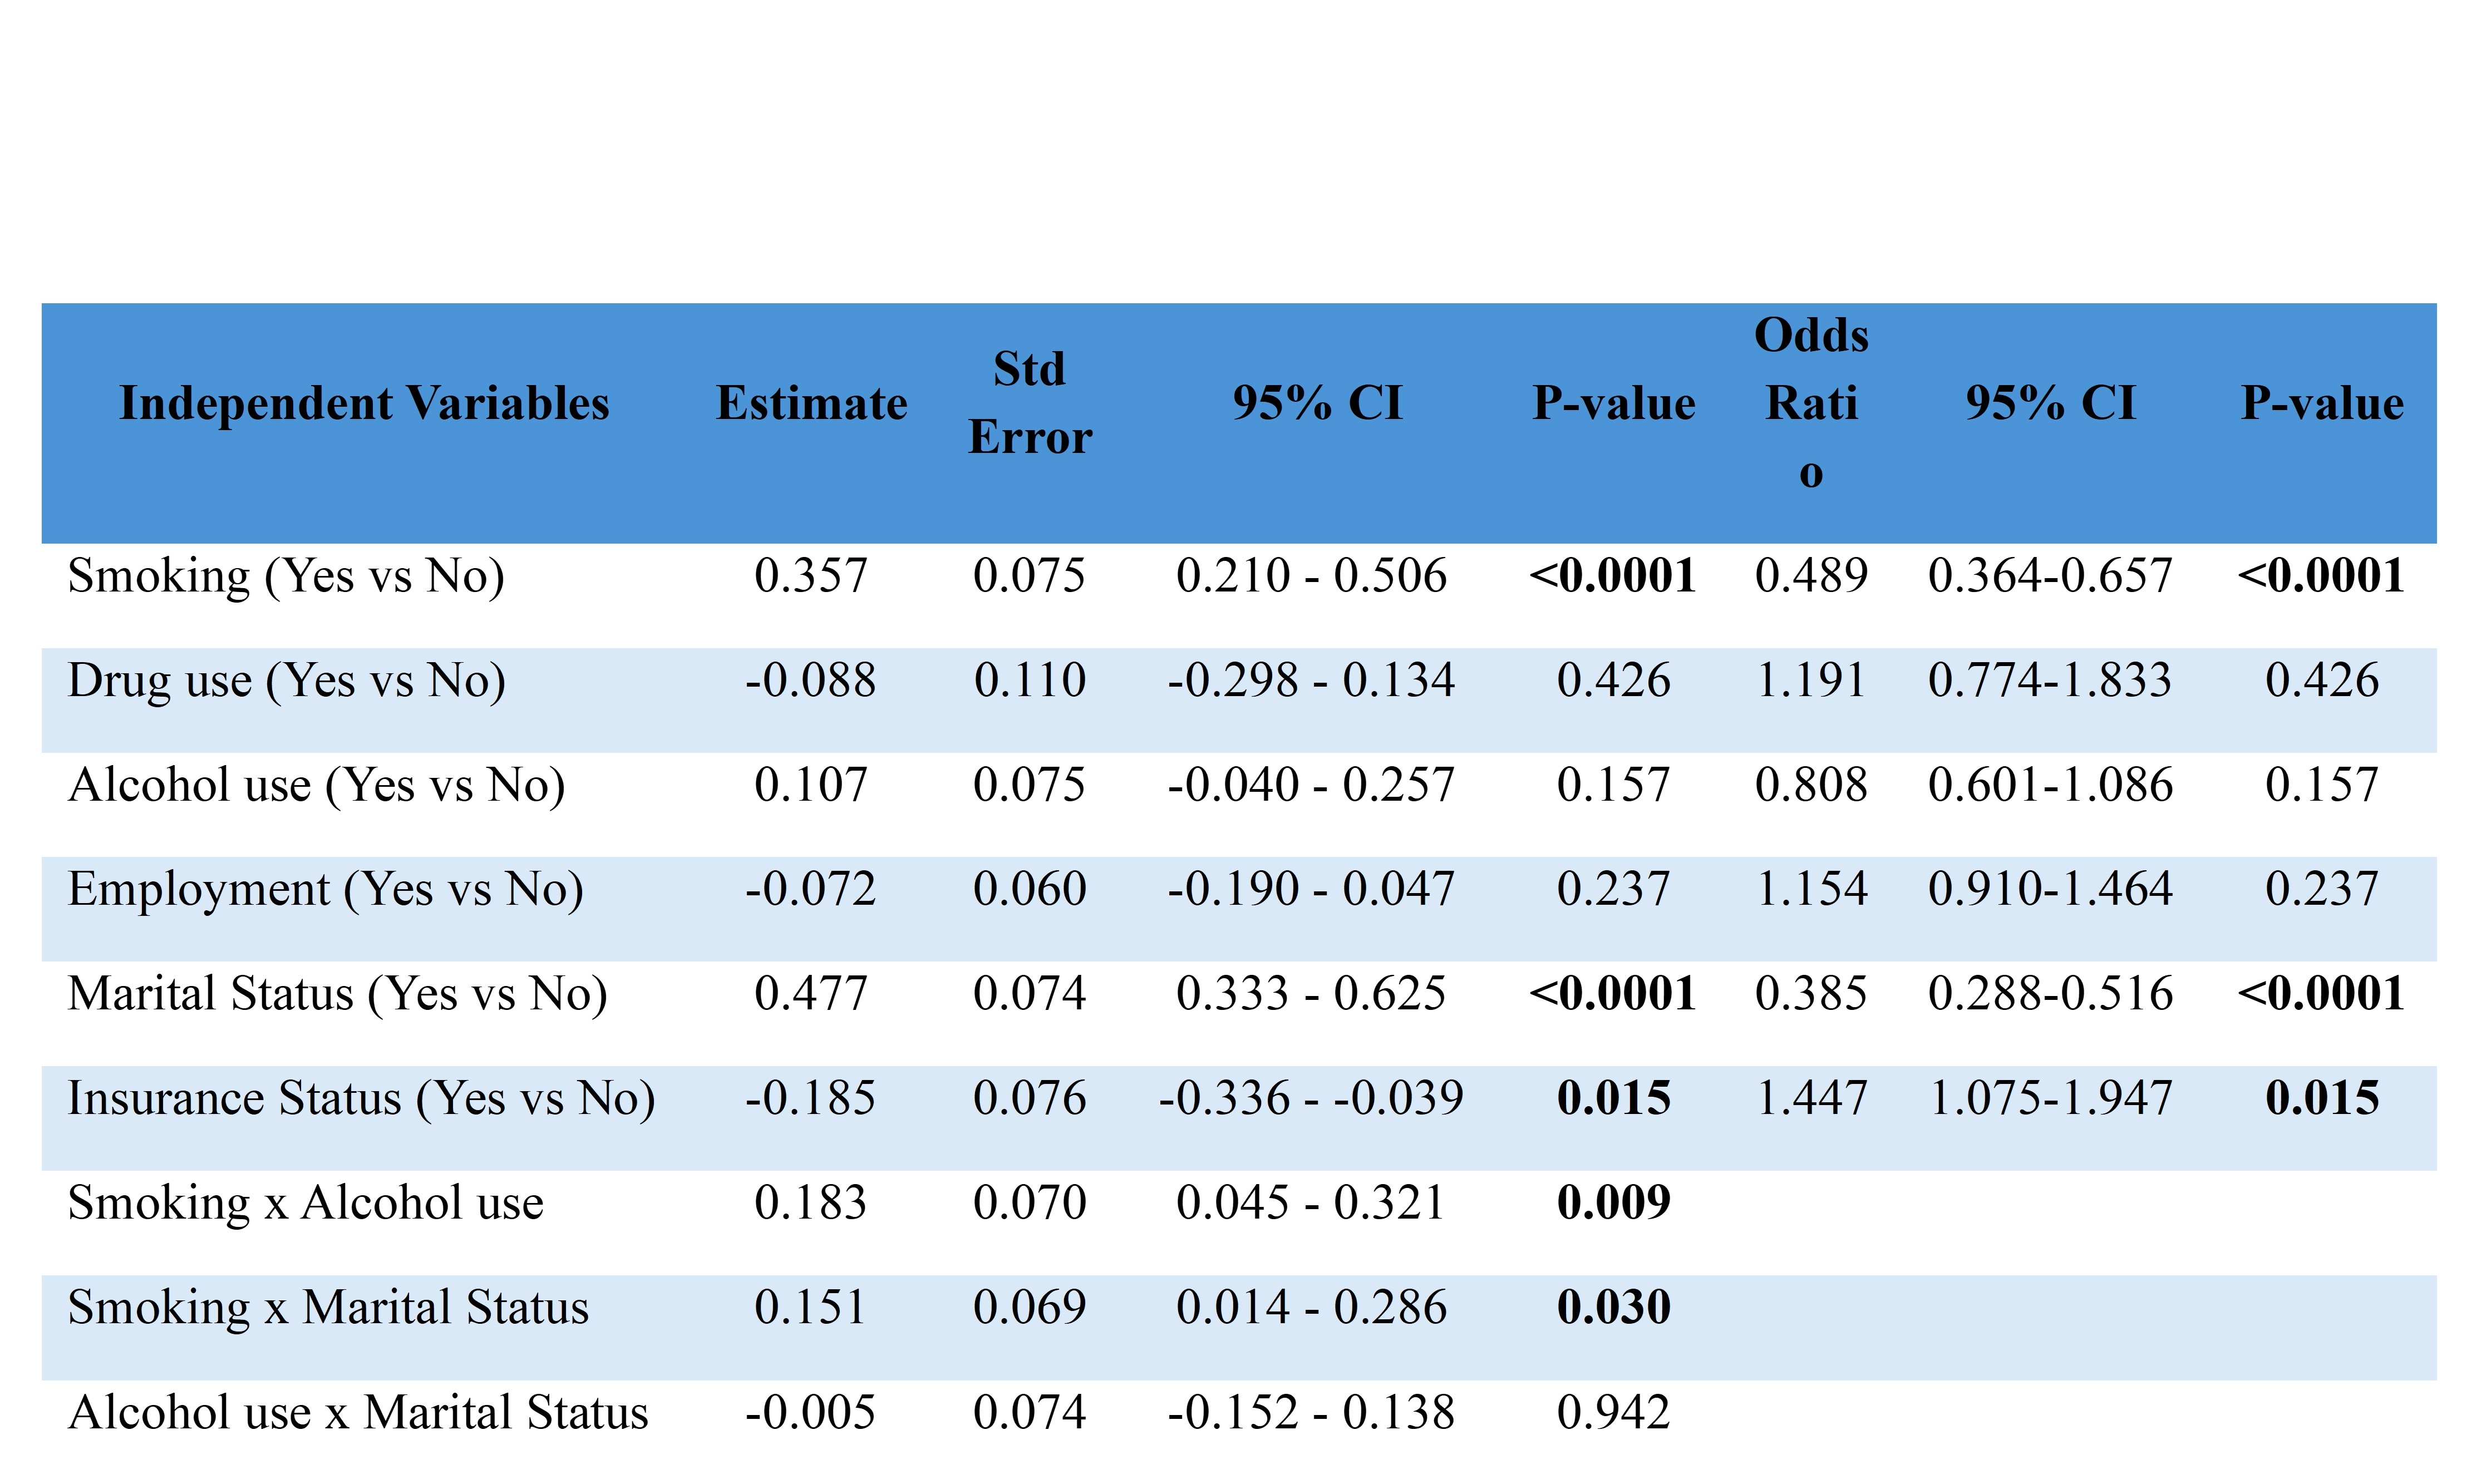
Task: Select the Std Error column header
Action: pyautogui.click(x=1029, y=403)
